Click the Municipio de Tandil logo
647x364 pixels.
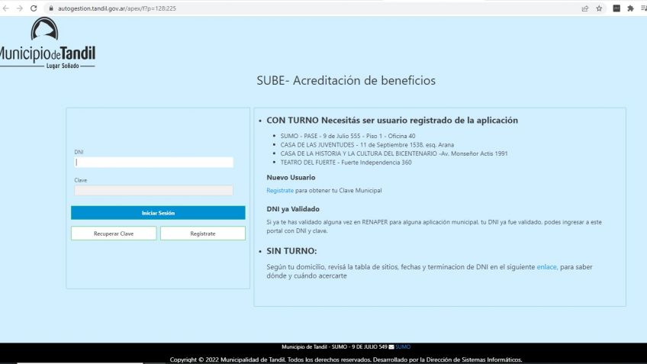(x=47, y=43)
